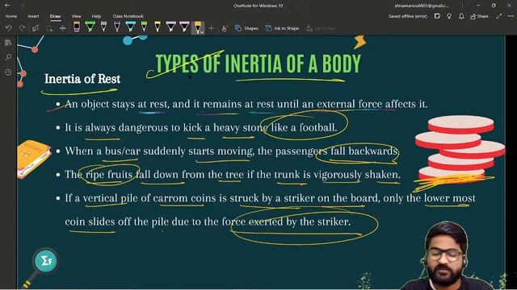Click the 'Inertia of Rest' heading
Image resolution: width=517 pixels, height=290 pixels.
[x=82, y=79]
